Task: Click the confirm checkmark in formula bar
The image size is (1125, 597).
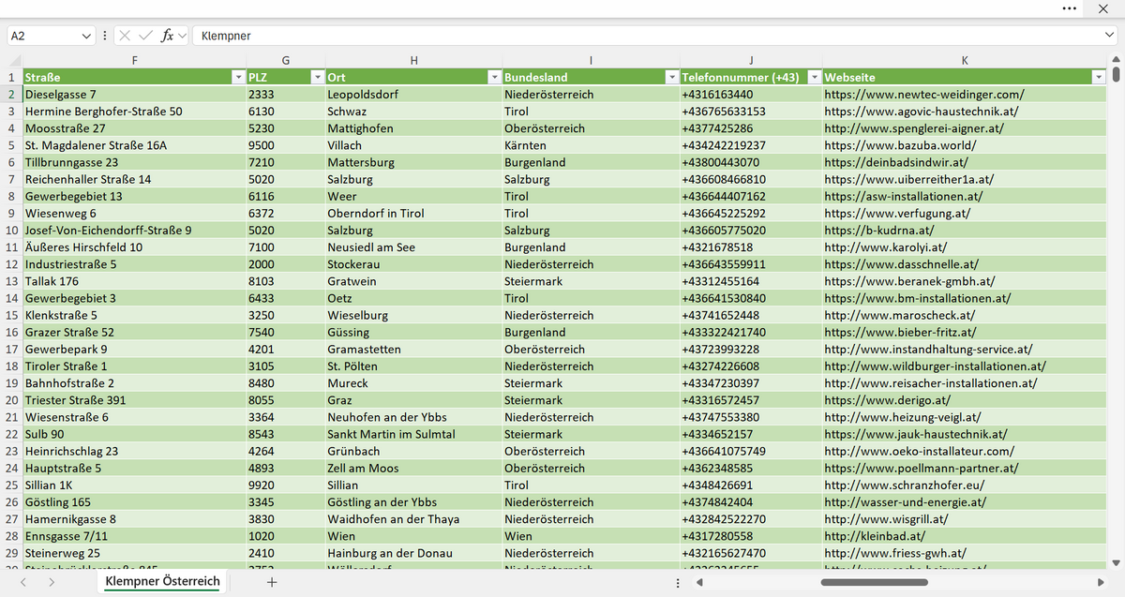Action: pyautogui.click(x=145, y=36)
